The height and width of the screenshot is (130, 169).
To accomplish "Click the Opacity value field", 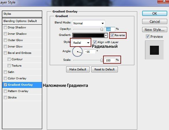I will pyautogui.click(x=110, y=29).
